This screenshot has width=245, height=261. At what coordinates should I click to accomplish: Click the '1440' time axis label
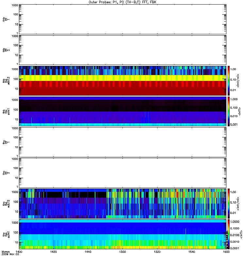click(88, 252)
